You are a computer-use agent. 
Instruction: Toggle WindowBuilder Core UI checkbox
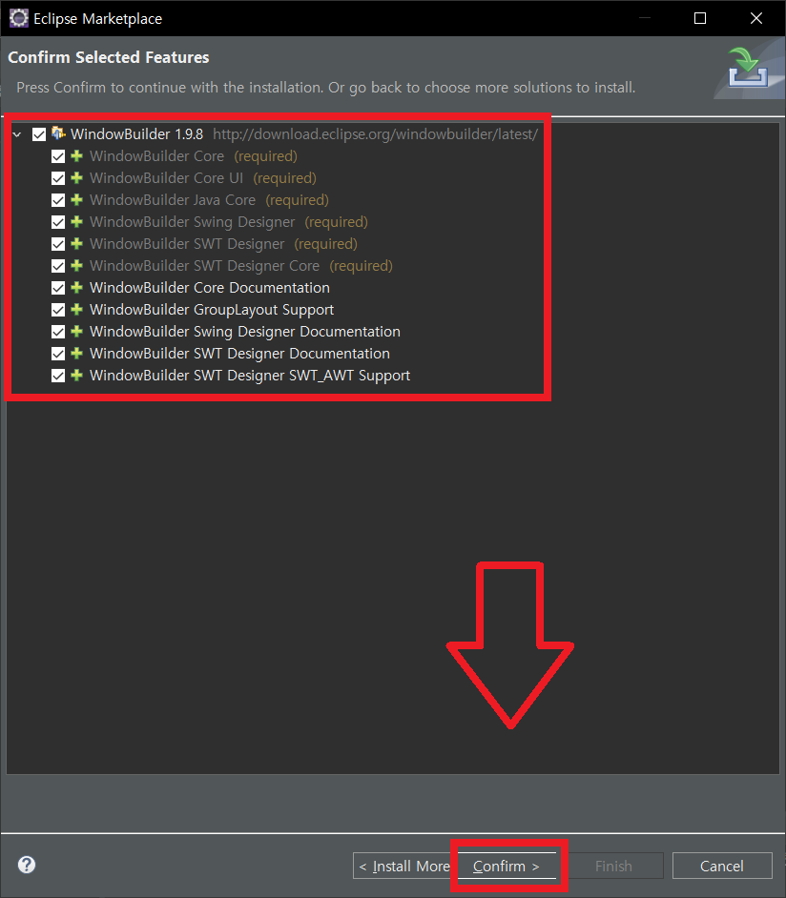[58, 178]
